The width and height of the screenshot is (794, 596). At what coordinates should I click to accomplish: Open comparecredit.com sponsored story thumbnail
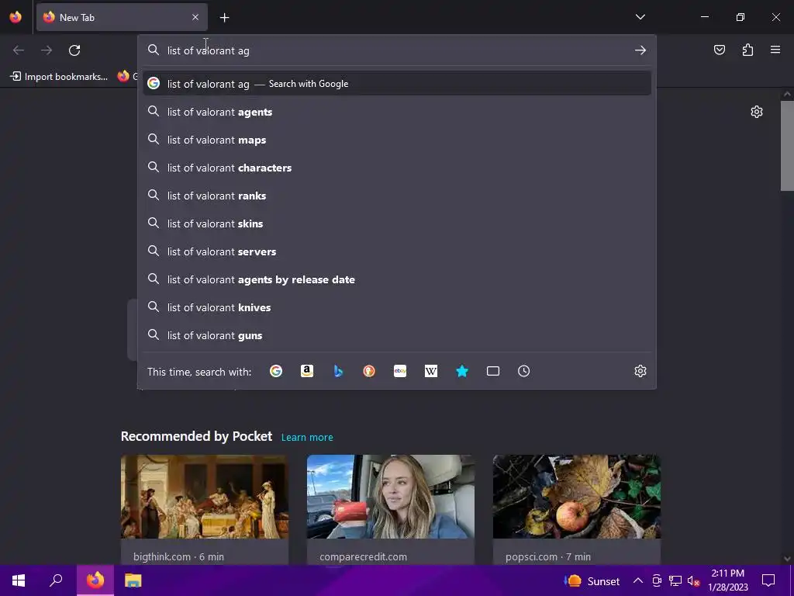(x=391, y=496)
